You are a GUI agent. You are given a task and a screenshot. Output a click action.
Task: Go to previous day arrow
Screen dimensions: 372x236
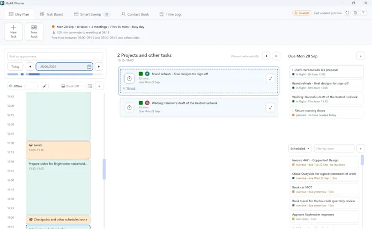30,67
